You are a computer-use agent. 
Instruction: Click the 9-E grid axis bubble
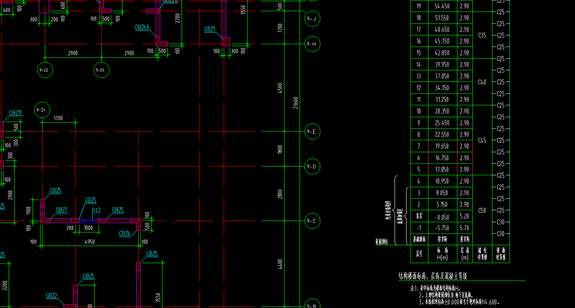click(x=312, y=132)
